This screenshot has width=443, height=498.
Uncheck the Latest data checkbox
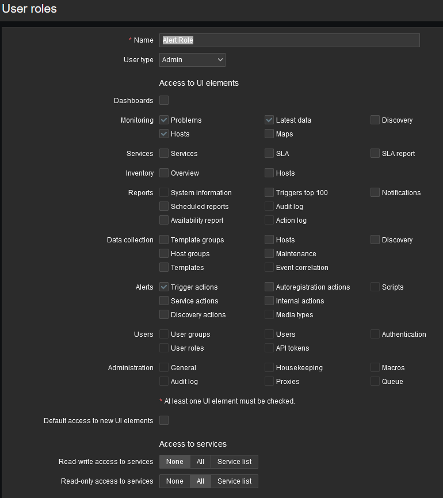269,120
